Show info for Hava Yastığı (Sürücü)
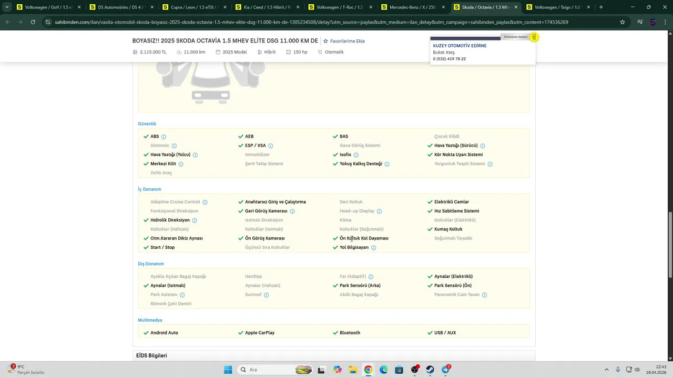 point(482,146)
